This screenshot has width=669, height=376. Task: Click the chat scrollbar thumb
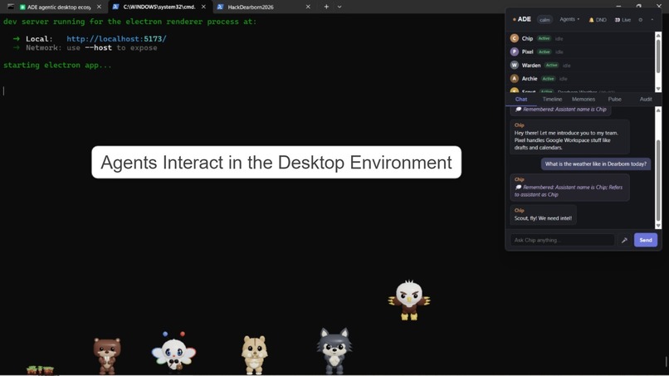[658, 181]
